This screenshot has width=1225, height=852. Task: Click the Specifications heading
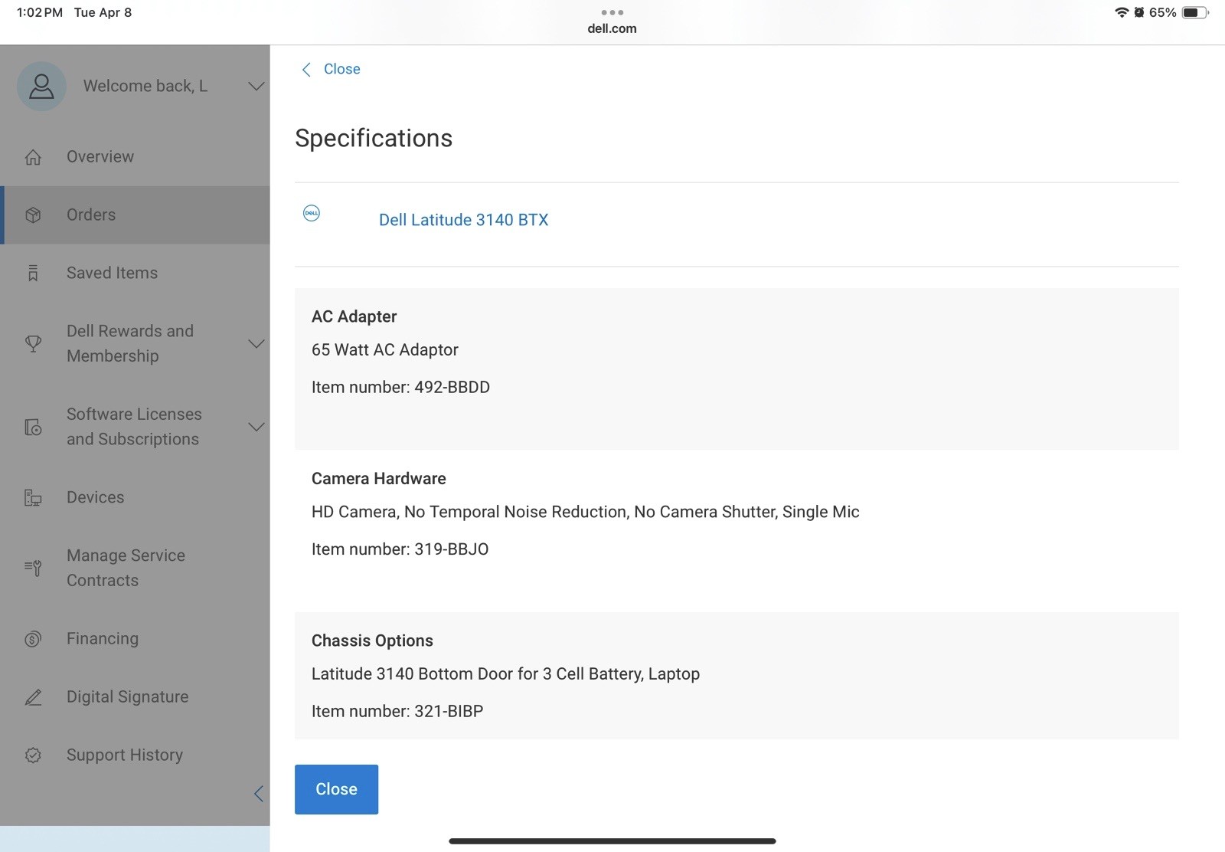tap(374, 139)
